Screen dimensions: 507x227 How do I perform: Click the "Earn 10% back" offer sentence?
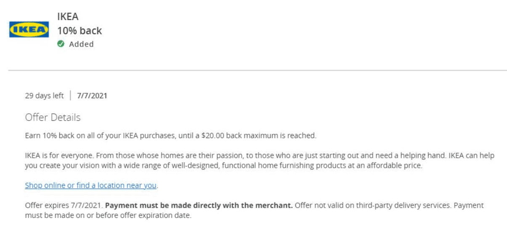tap(170, 136)
